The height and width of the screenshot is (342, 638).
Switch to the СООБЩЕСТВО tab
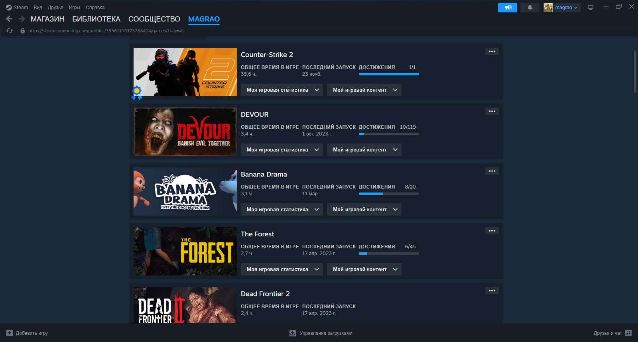pyautogui.click(x=154, y=19)
